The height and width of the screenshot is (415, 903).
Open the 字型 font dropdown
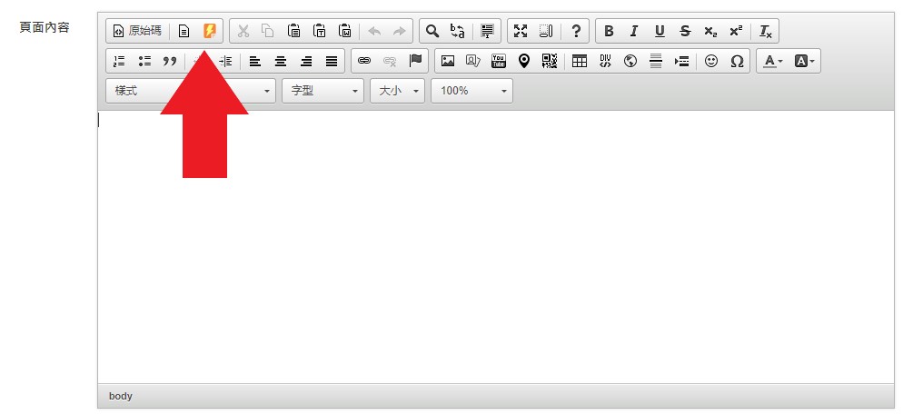pyautogui.click(x=322, y=91)
